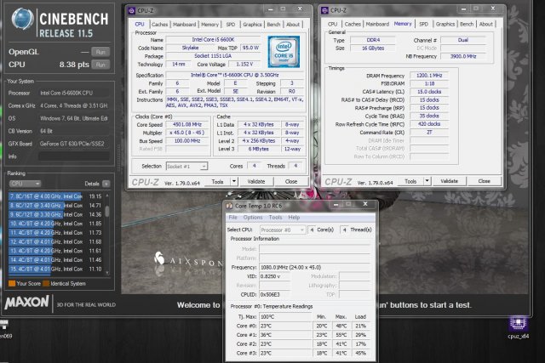Select ranking row 15 scoring 11.10
Viewport: 545px width, 363px height.
coord(55,269)
